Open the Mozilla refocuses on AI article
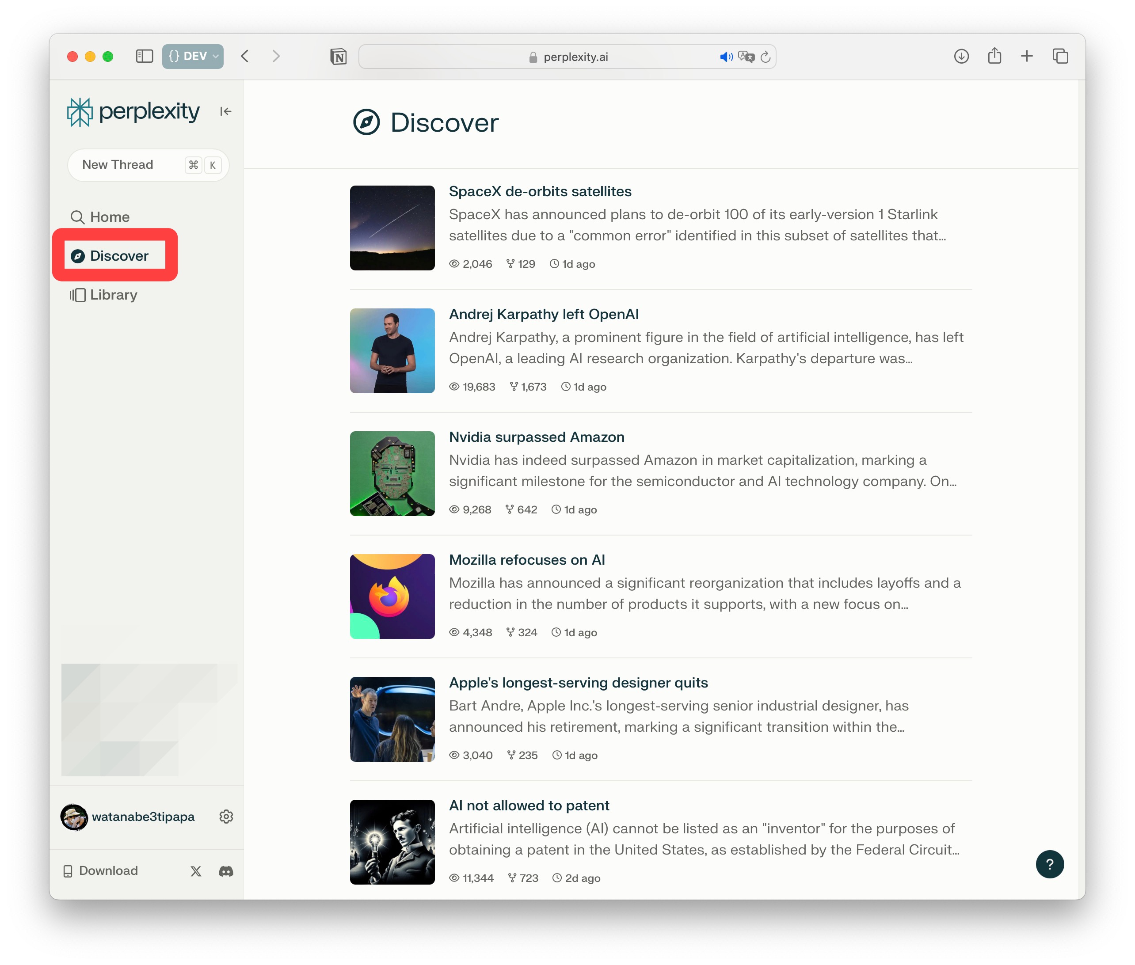The image size is (1135, 965). click(x=526, y=560)
